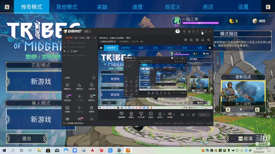Open the mode selector next to the companion logo
The image size is (275, 154).
click(x=87, y=31)
